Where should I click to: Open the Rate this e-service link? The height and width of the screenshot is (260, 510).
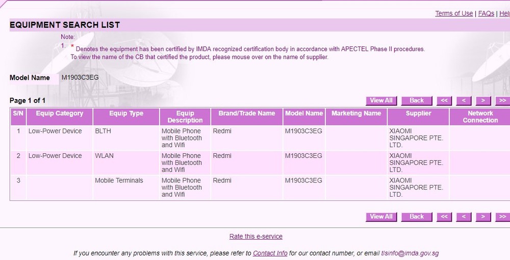pos(256,237)
